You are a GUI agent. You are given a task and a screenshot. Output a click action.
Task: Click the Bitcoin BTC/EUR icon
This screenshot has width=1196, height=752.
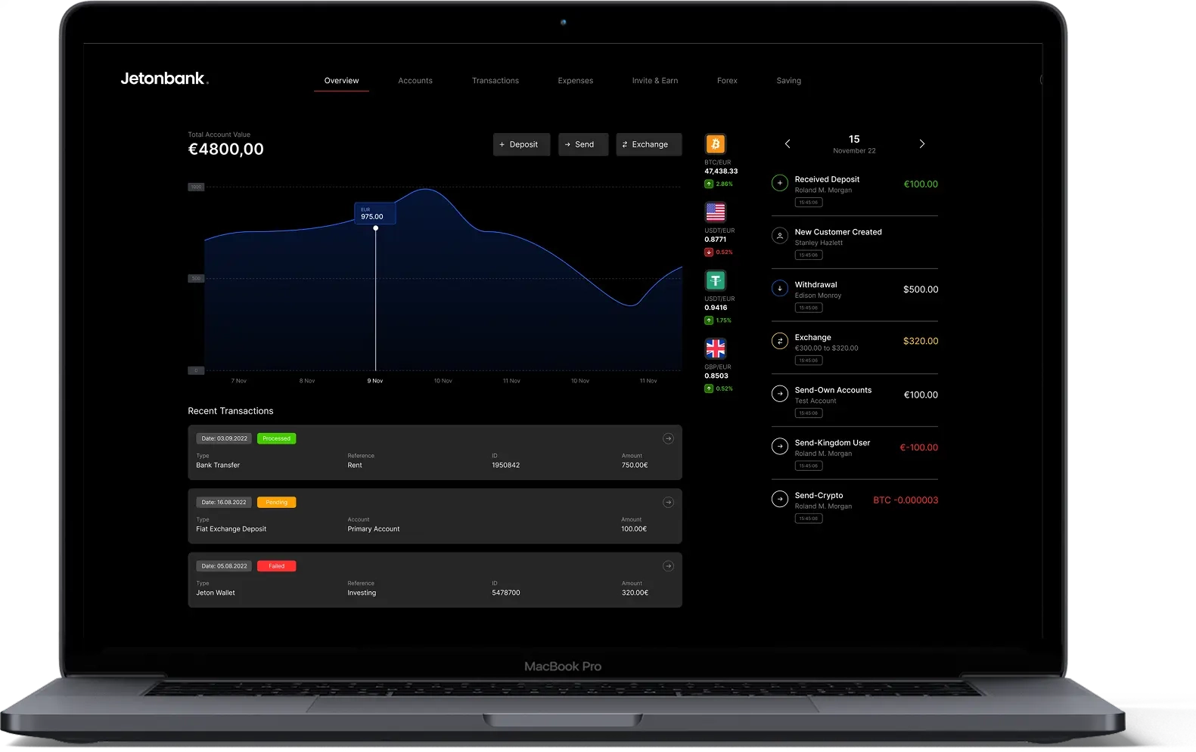pos(715,144)
